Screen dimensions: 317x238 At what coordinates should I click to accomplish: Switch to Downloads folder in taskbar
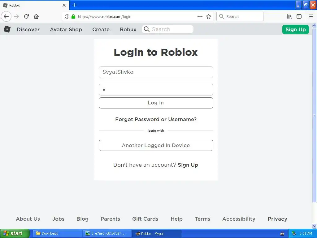(57, 233)
